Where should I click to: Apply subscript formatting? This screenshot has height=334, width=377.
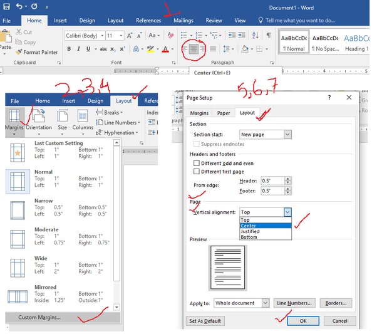point(113,49)
